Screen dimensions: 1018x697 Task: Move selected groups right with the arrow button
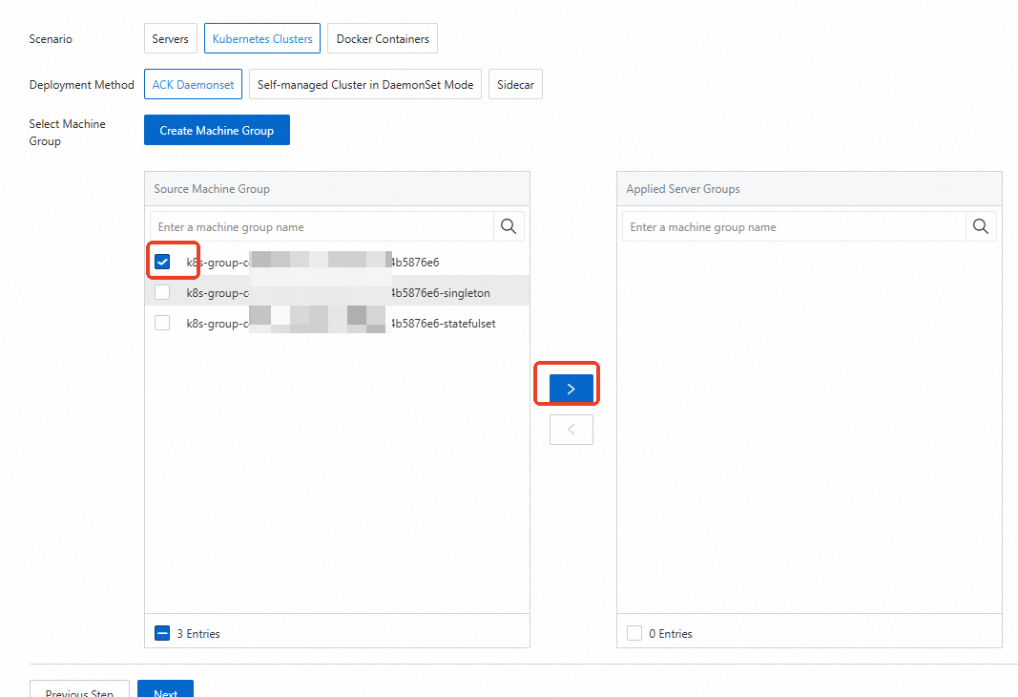571,389
